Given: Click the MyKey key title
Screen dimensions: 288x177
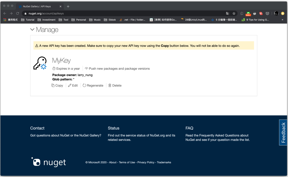Looking at the screenshot, I should coord(61,60).
